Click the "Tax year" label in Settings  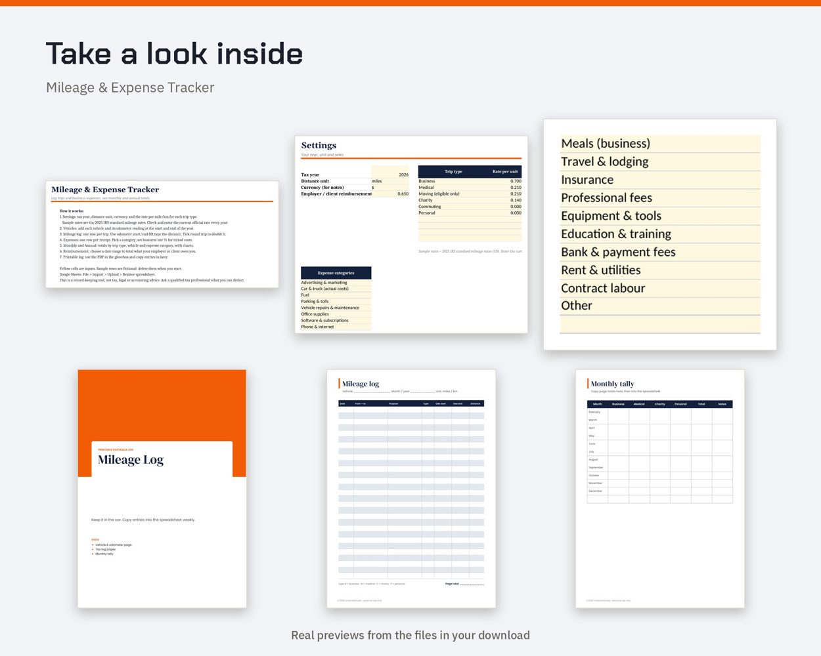pos(310,175)
